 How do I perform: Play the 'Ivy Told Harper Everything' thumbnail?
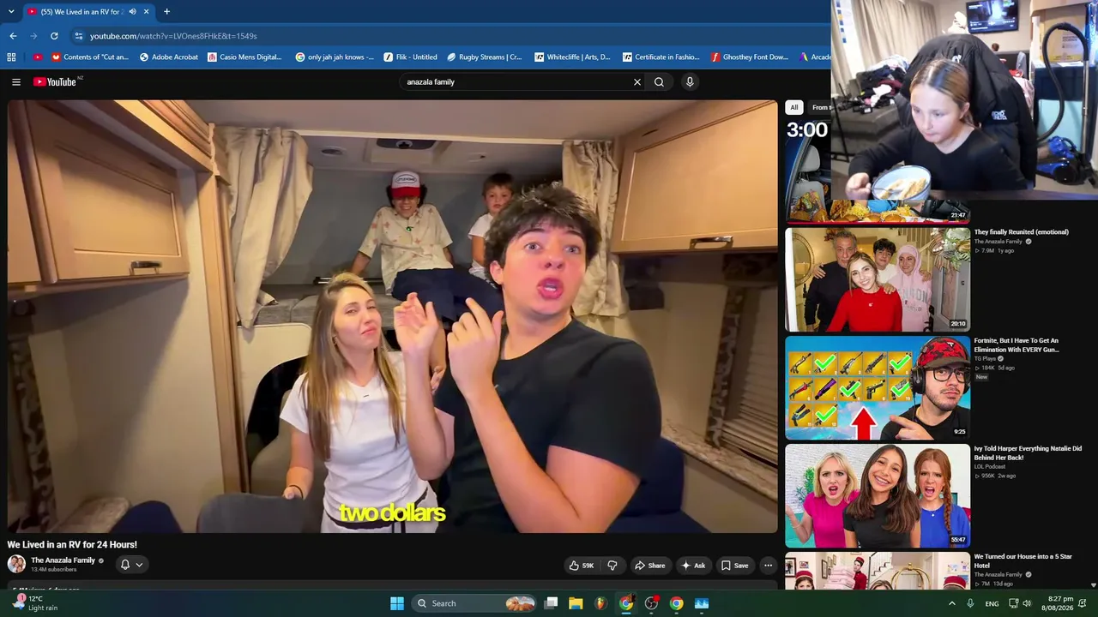(878, 495)
